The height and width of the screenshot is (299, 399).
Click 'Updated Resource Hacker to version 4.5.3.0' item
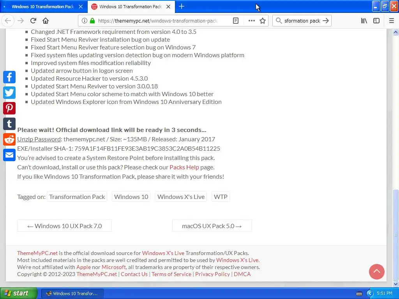point(89,79)
